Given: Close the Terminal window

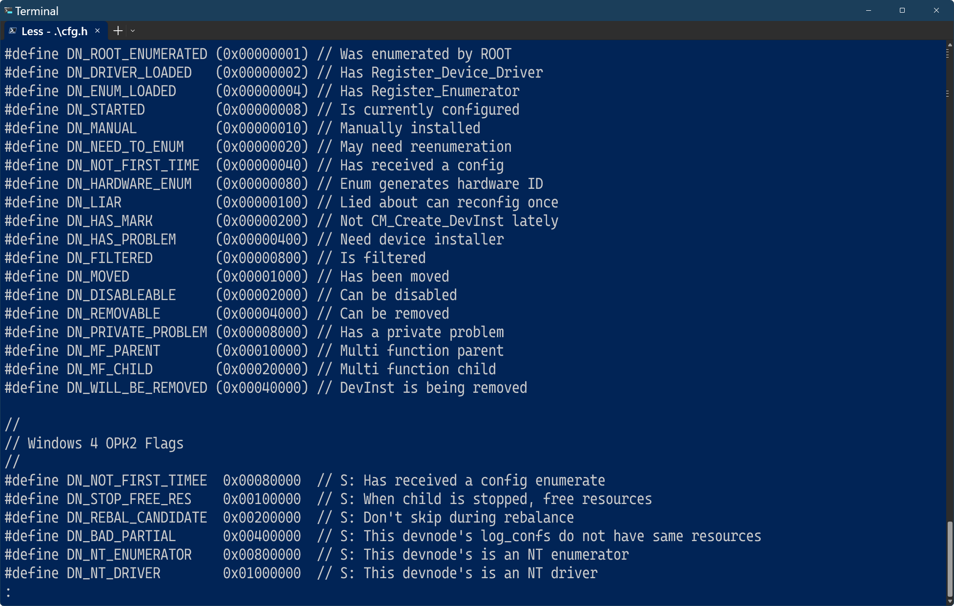Looking at the screenshot, I should pos(936,10).
